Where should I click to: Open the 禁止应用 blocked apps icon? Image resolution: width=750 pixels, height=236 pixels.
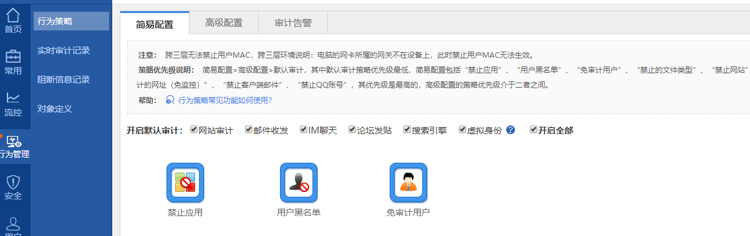pyautogui.click(x=185, y=183)
